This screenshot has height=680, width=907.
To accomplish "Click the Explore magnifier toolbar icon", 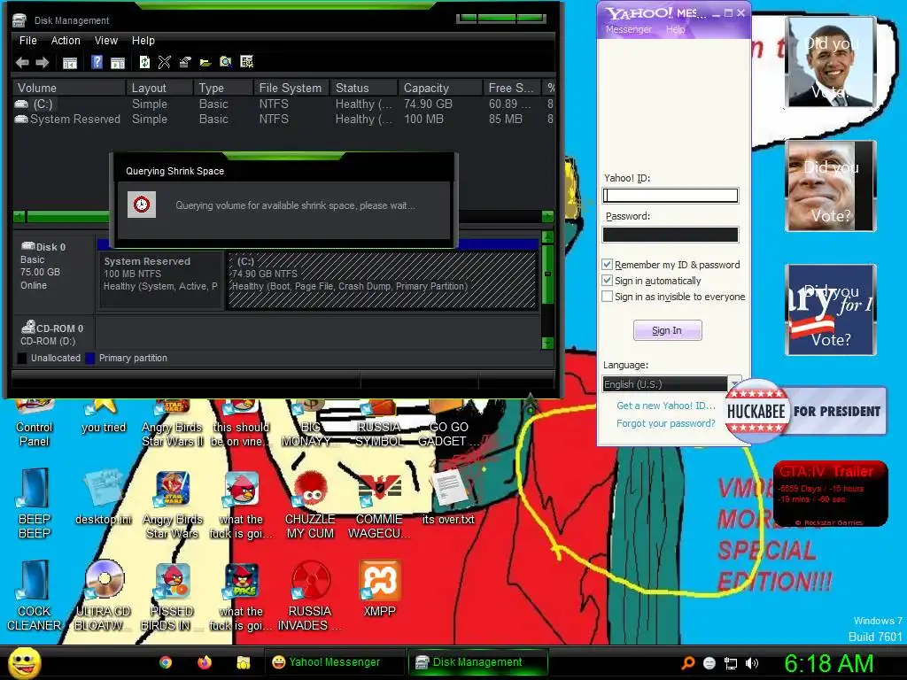I will 226,62.
